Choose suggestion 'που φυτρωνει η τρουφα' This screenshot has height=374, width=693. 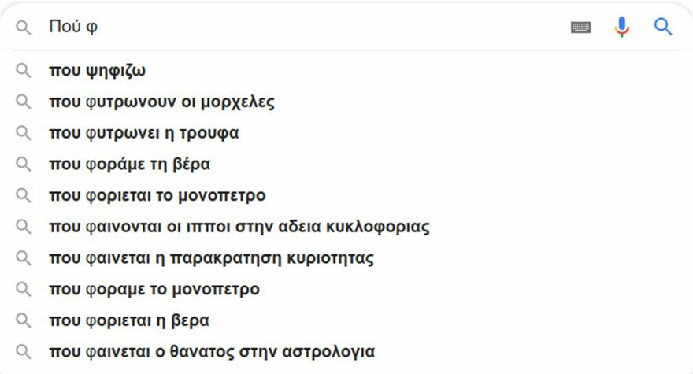(x=143, y=133)
